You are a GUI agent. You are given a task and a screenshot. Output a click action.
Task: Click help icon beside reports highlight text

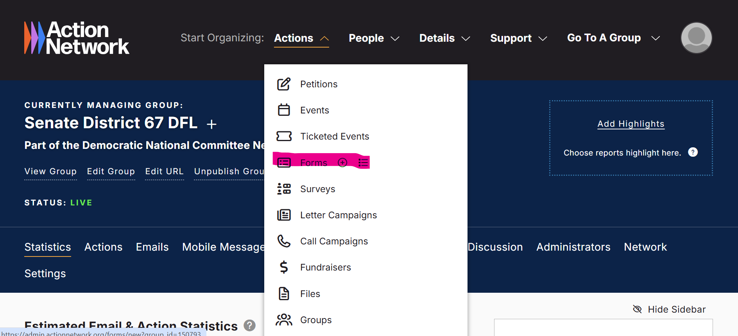tap(693, 152)
